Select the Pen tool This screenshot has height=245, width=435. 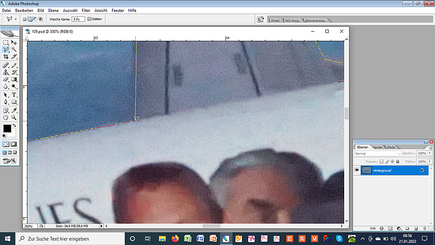[5, 102]
